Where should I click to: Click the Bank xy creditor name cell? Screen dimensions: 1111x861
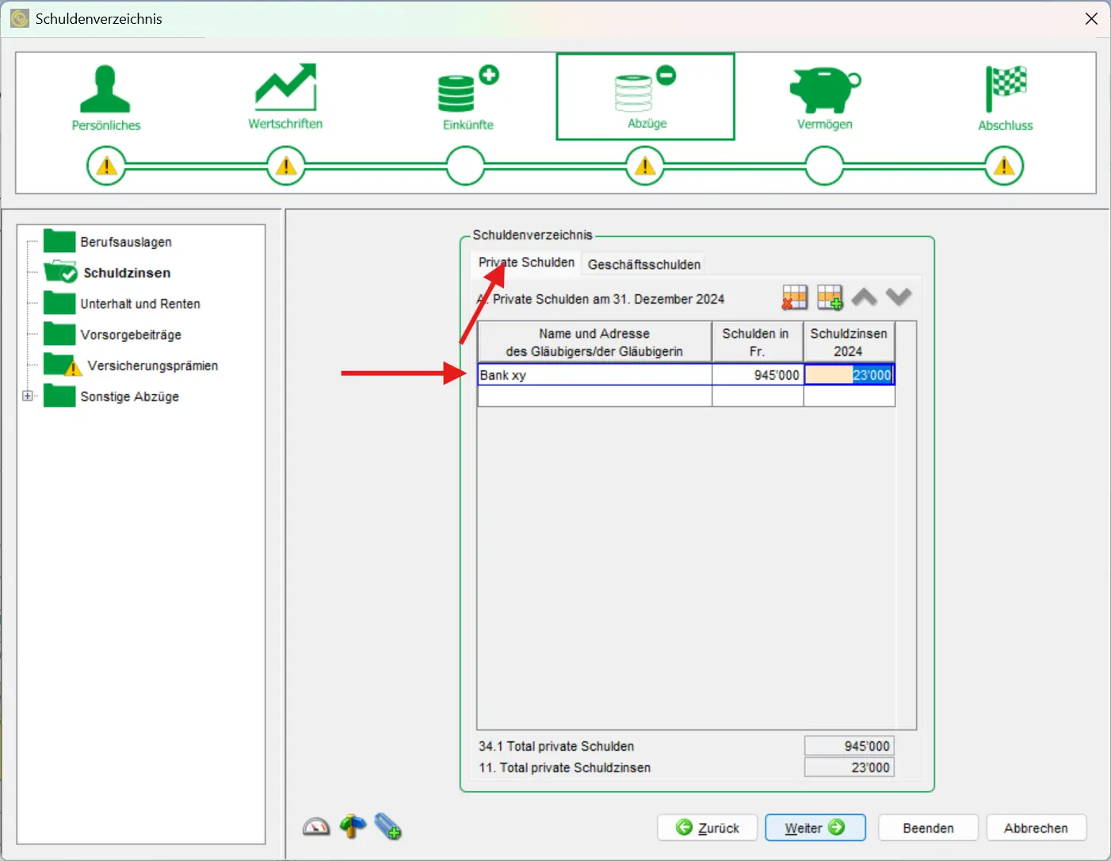[x=594, y=375]
